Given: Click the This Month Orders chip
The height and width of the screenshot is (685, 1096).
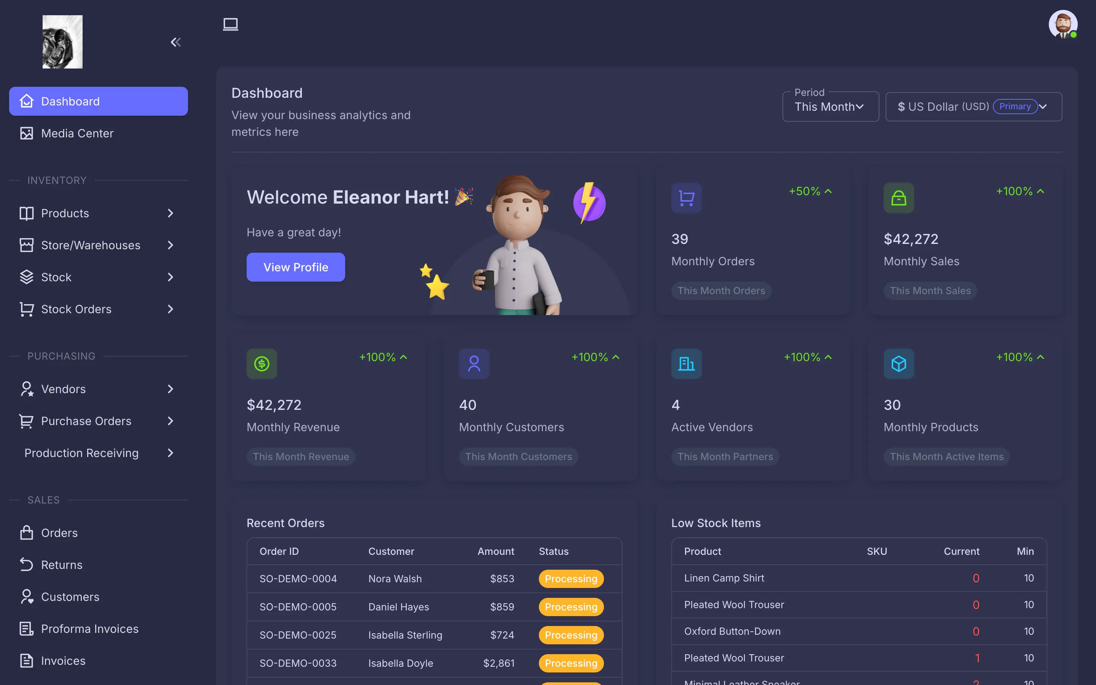Looking at the screenshot, I should (721, 291).
